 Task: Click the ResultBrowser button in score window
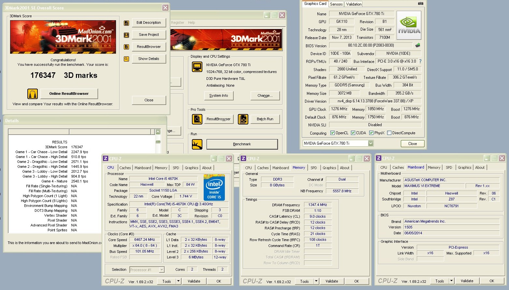click(149, 47)
